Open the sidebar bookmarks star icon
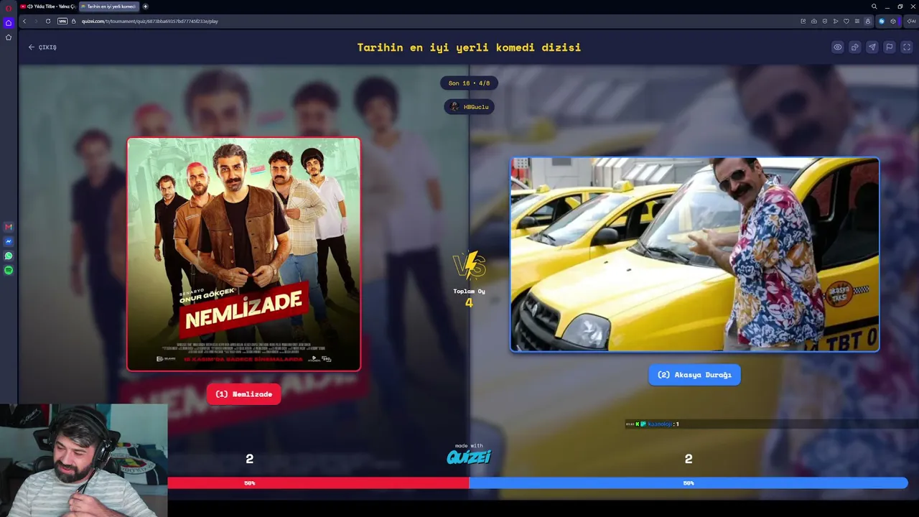This screenshot has width=919, height=517. click(x=9, y=37)
